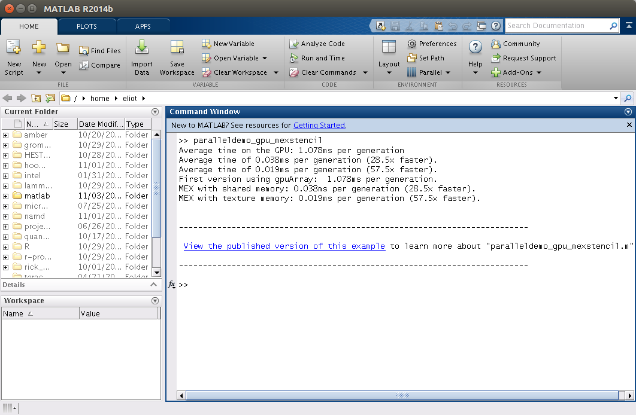This screenshot has width=636, height=415.
Task: Click Import Data icon
Action: click(141, 47)
